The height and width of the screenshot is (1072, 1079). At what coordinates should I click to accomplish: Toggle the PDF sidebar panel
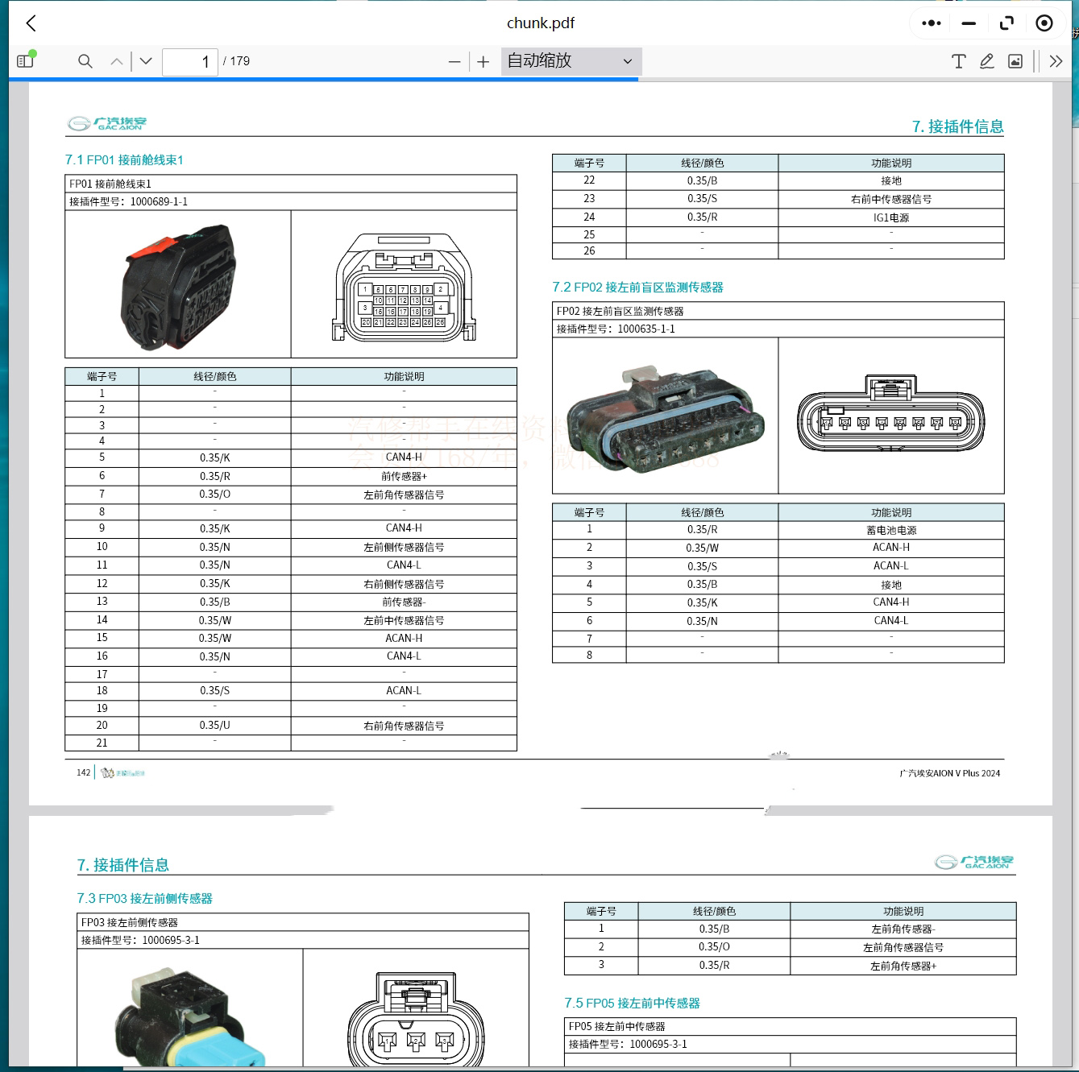pyautogui.click(x=26, y=61)
